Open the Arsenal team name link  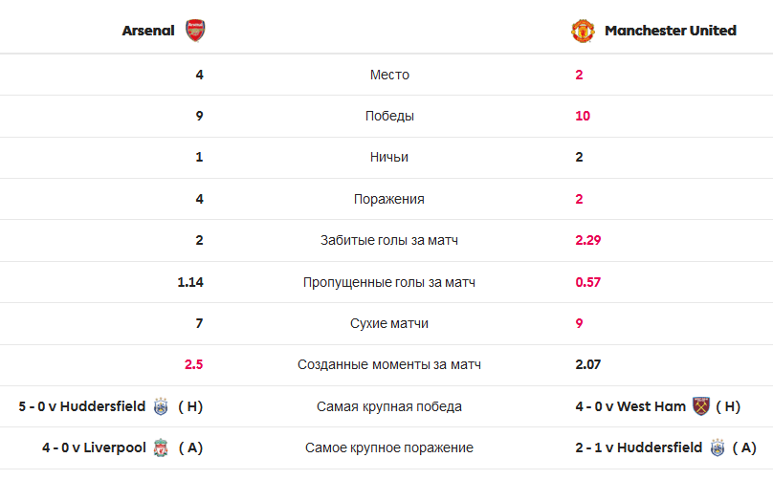pos(148,31)
